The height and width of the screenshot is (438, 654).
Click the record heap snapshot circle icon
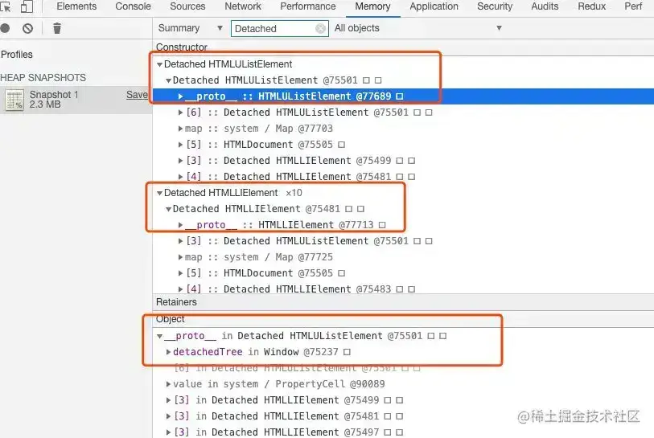pyautogui.click(x=5, y=28)
